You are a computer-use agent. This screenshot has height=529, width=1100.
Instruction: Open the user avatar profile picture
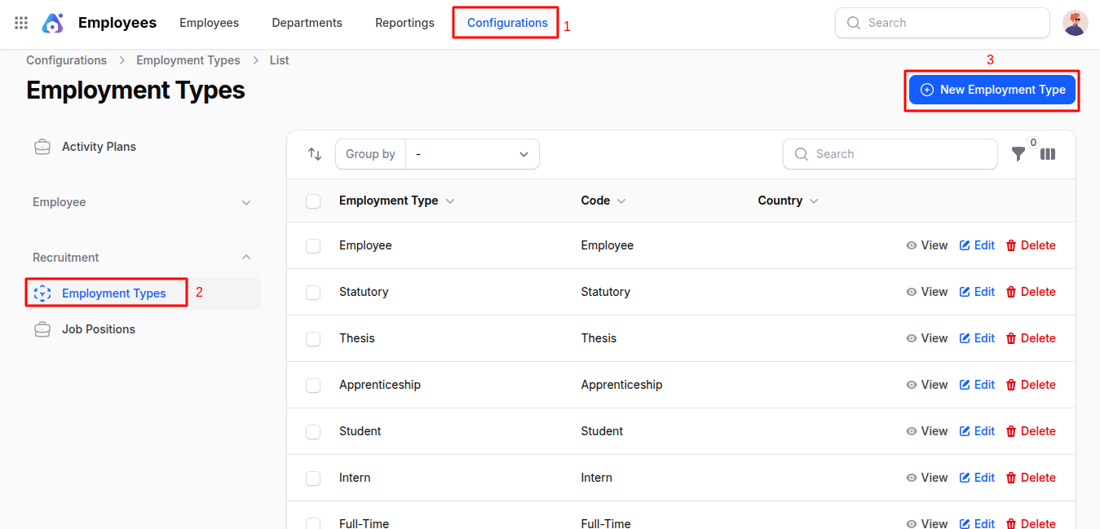(x=1075, y=23)
